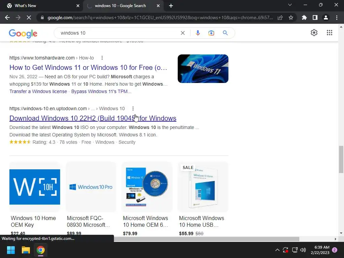The height and width of the screenshot is (258, 344).
Task: Click the horizontal scrollbar thumb
Action: tap(206, 239)
